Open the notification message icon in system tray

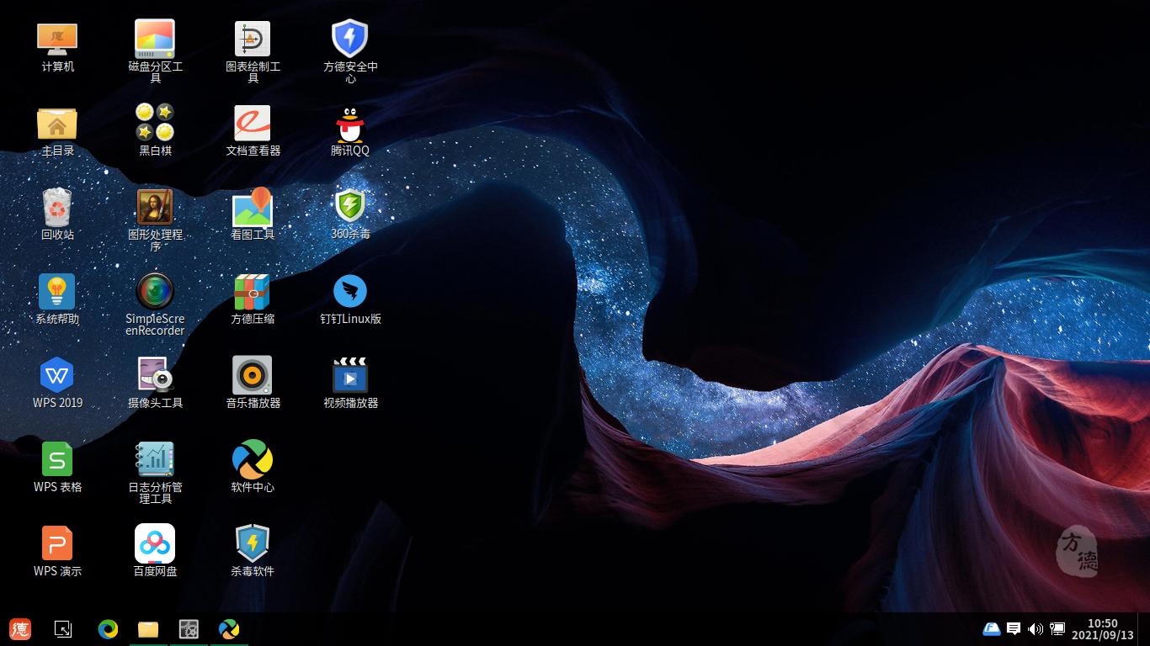[x=1014, y=629]
